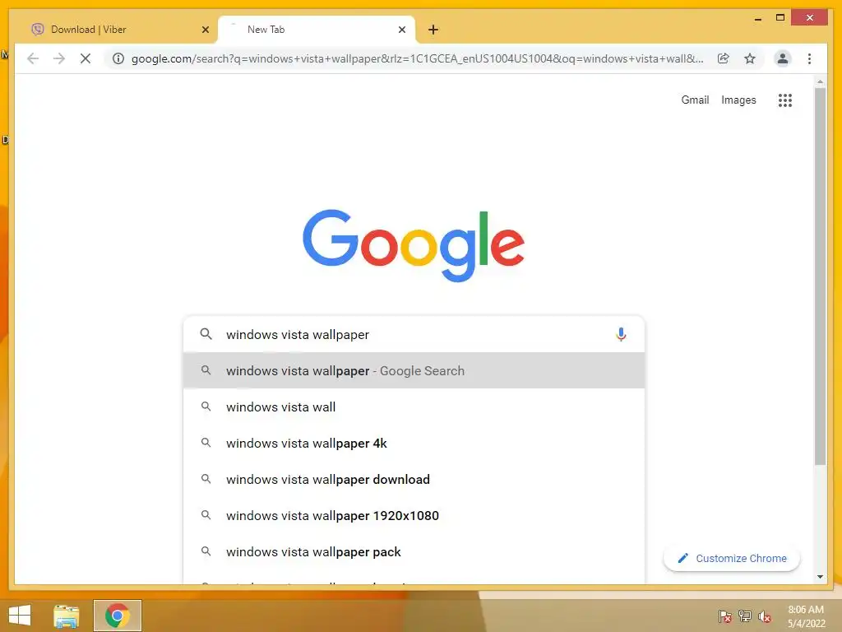Screen dimensions: 842x632
Task: Open the Chrome three-dot menu
Action: 809,58
